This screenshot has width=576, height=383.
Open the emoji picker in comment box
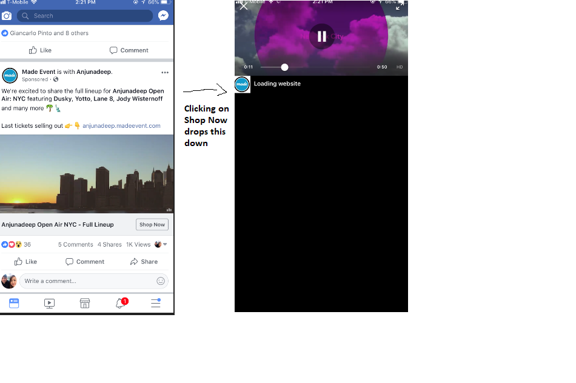point(161,281)
